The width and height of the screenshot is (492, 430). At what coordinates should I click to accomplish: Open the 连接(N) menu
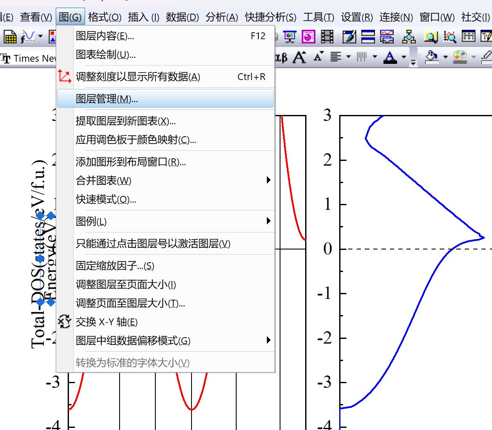click(396, 17)
